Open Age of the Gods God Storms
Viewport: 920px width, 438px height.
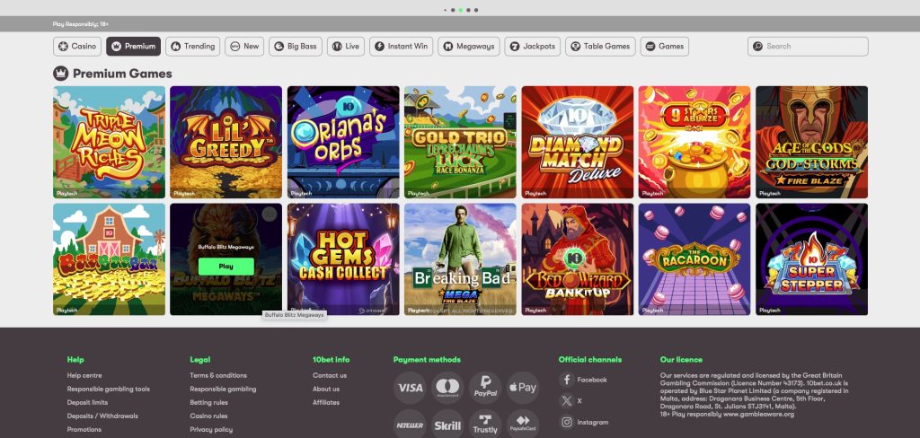point(811,142)
